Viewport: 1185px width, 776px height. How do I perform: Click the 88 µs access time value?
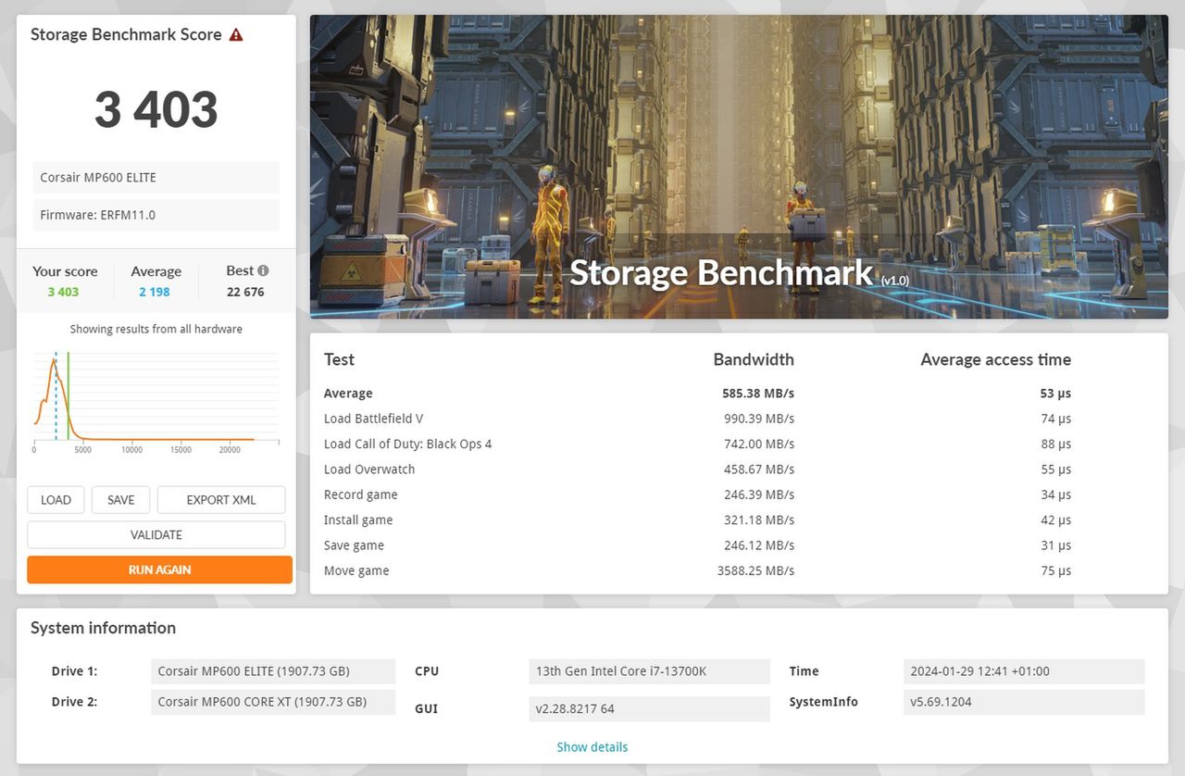pyautogui.click(x=1056, y=444)
